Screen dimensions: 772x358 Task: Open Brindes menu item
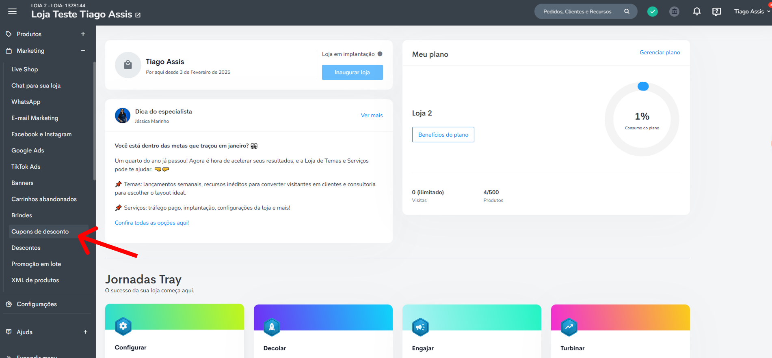coord(22,215)
